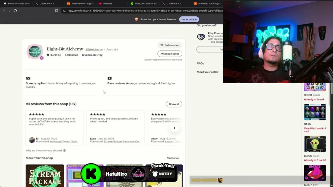Go back using the browser back arrow
The height and width of the screenshot is (187, 333).
click(4, 11)
